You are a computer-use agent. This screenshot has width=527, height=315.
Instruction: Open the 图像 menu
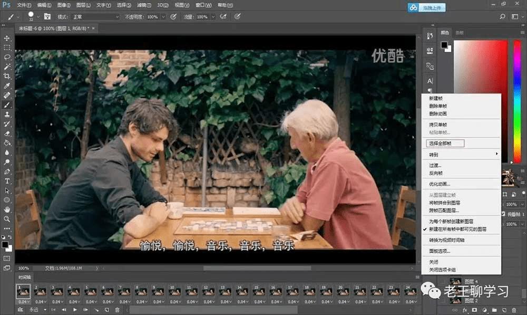(x=64, y=5)
